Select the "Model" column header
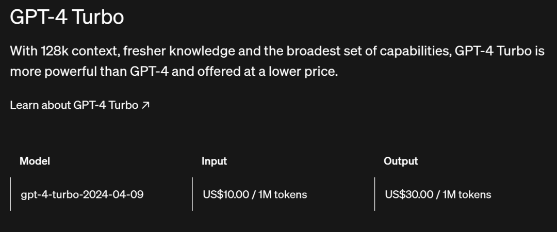Screen dimensions: 557x232 [x=35, y=161]
